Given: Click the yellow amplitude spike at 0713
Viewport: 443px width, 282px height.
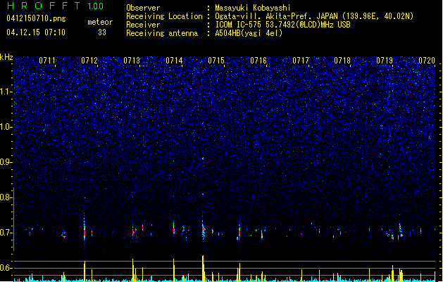Looking at the screenshot, I should 133,270.
